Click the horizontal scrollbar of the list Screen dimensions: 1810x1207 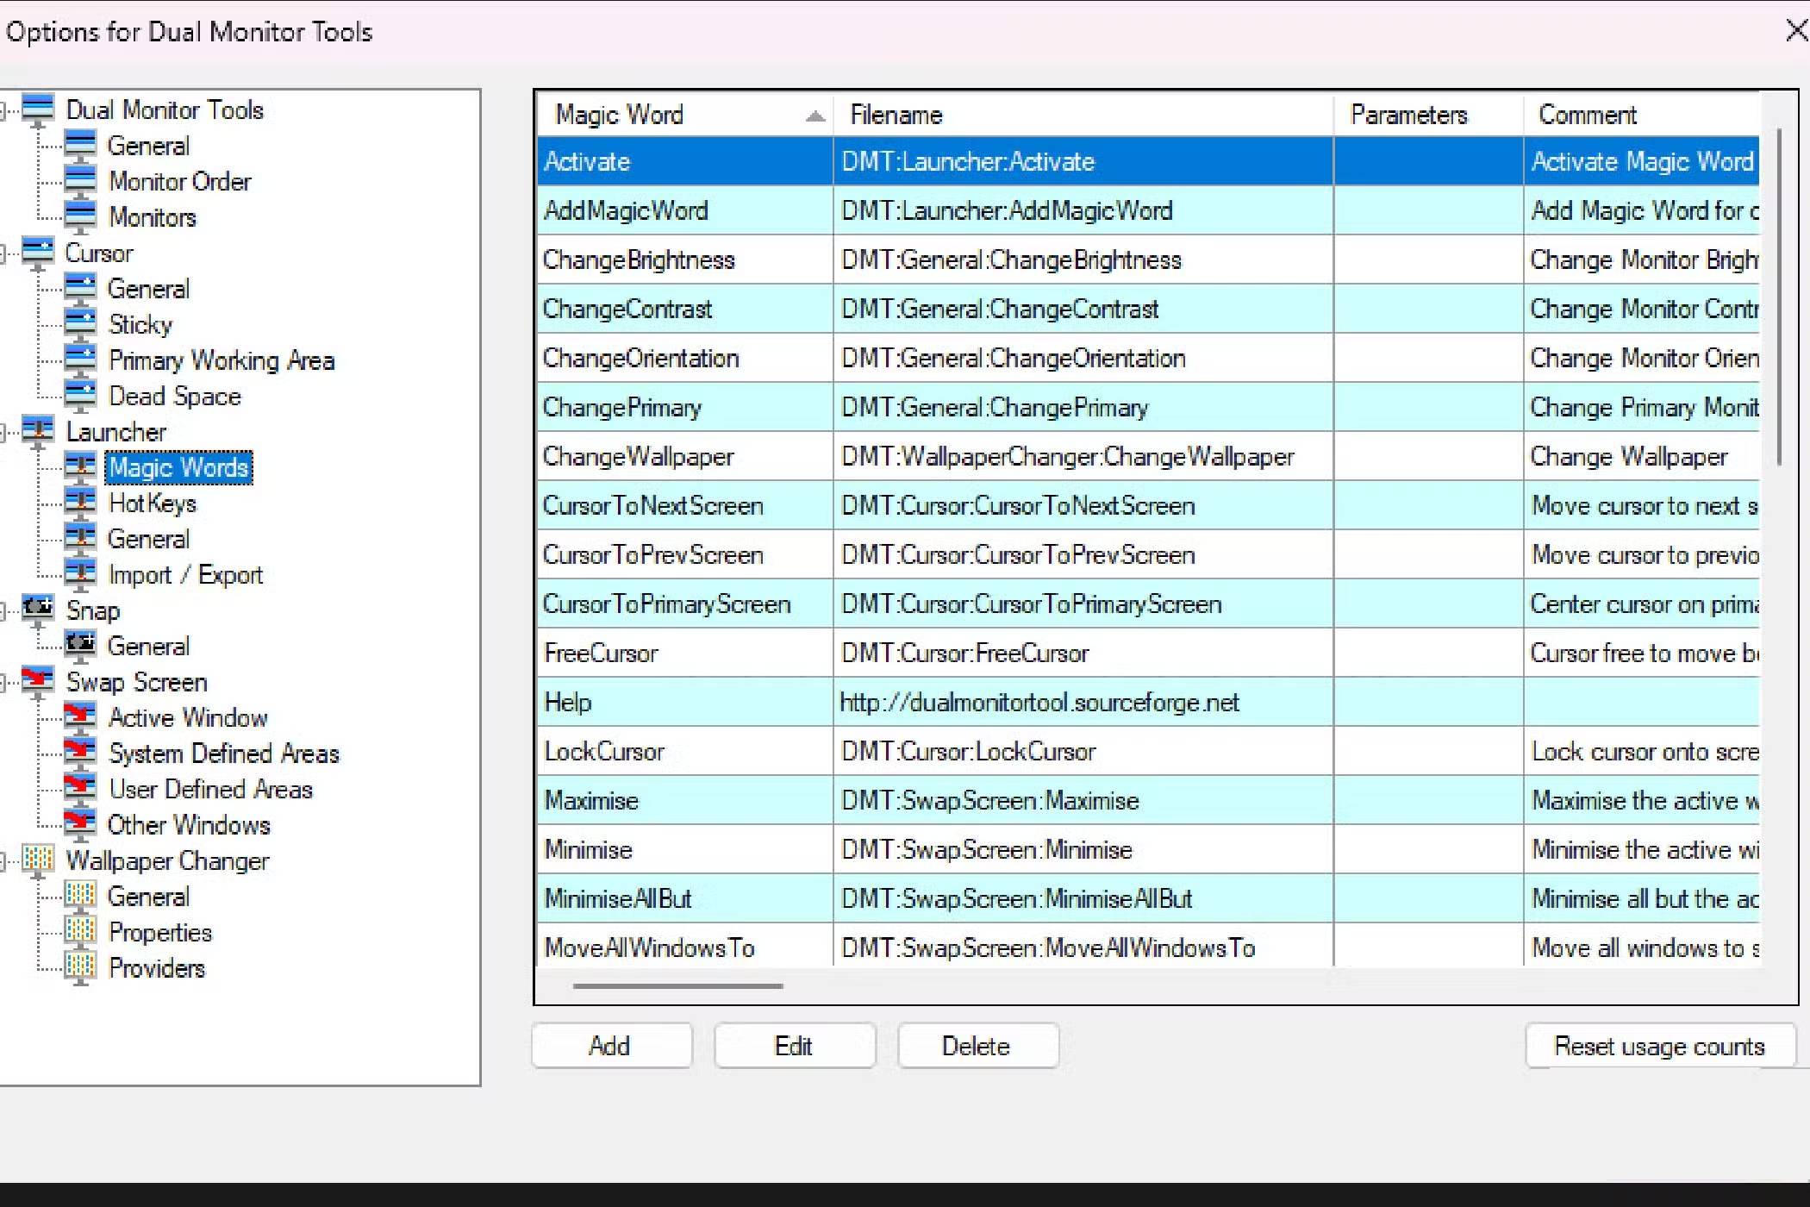(678, 985)
